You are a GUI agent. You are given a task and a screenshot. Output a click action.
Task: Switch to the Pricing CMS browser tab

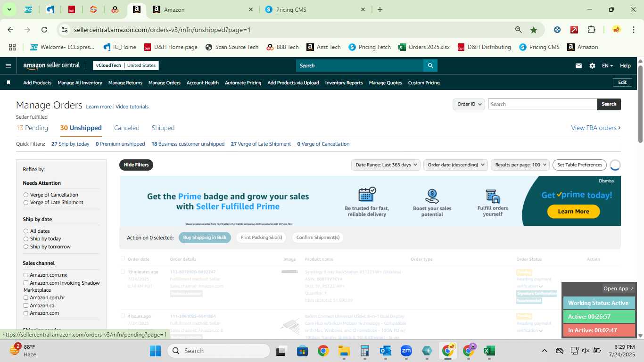314,9
